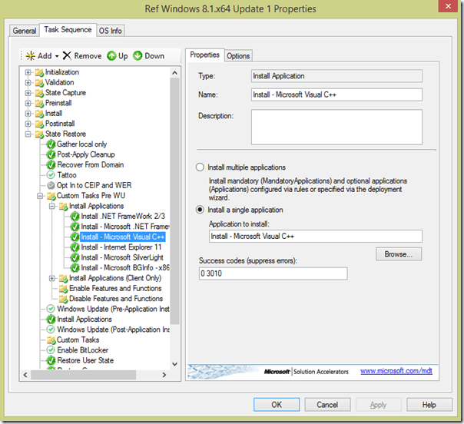Click the Success codes input field

[273, 273]
